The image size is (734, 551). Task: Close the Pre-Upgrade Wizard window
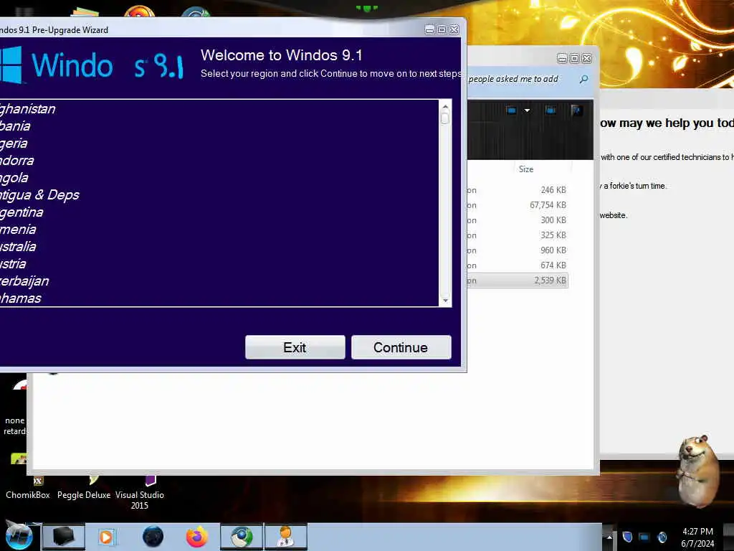click(454, 29)
